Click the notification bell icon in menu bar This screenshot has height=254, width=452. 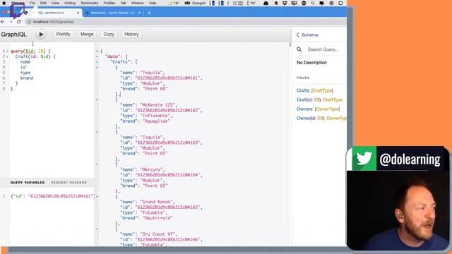(x=266, y=3)
